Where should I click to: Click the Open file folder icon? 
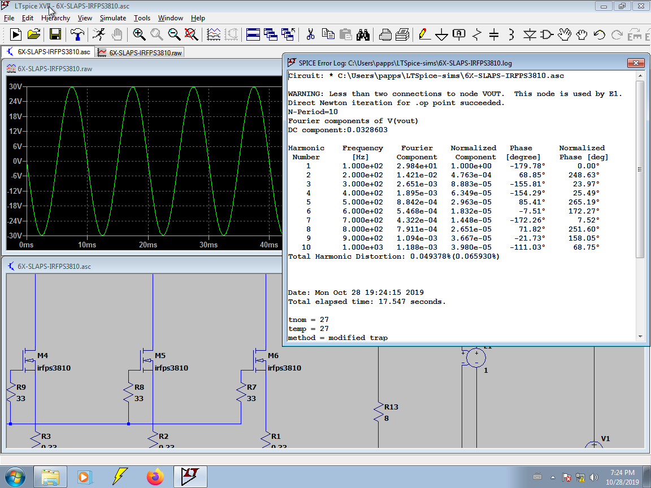pyautogui.click(x=34, y=34)
